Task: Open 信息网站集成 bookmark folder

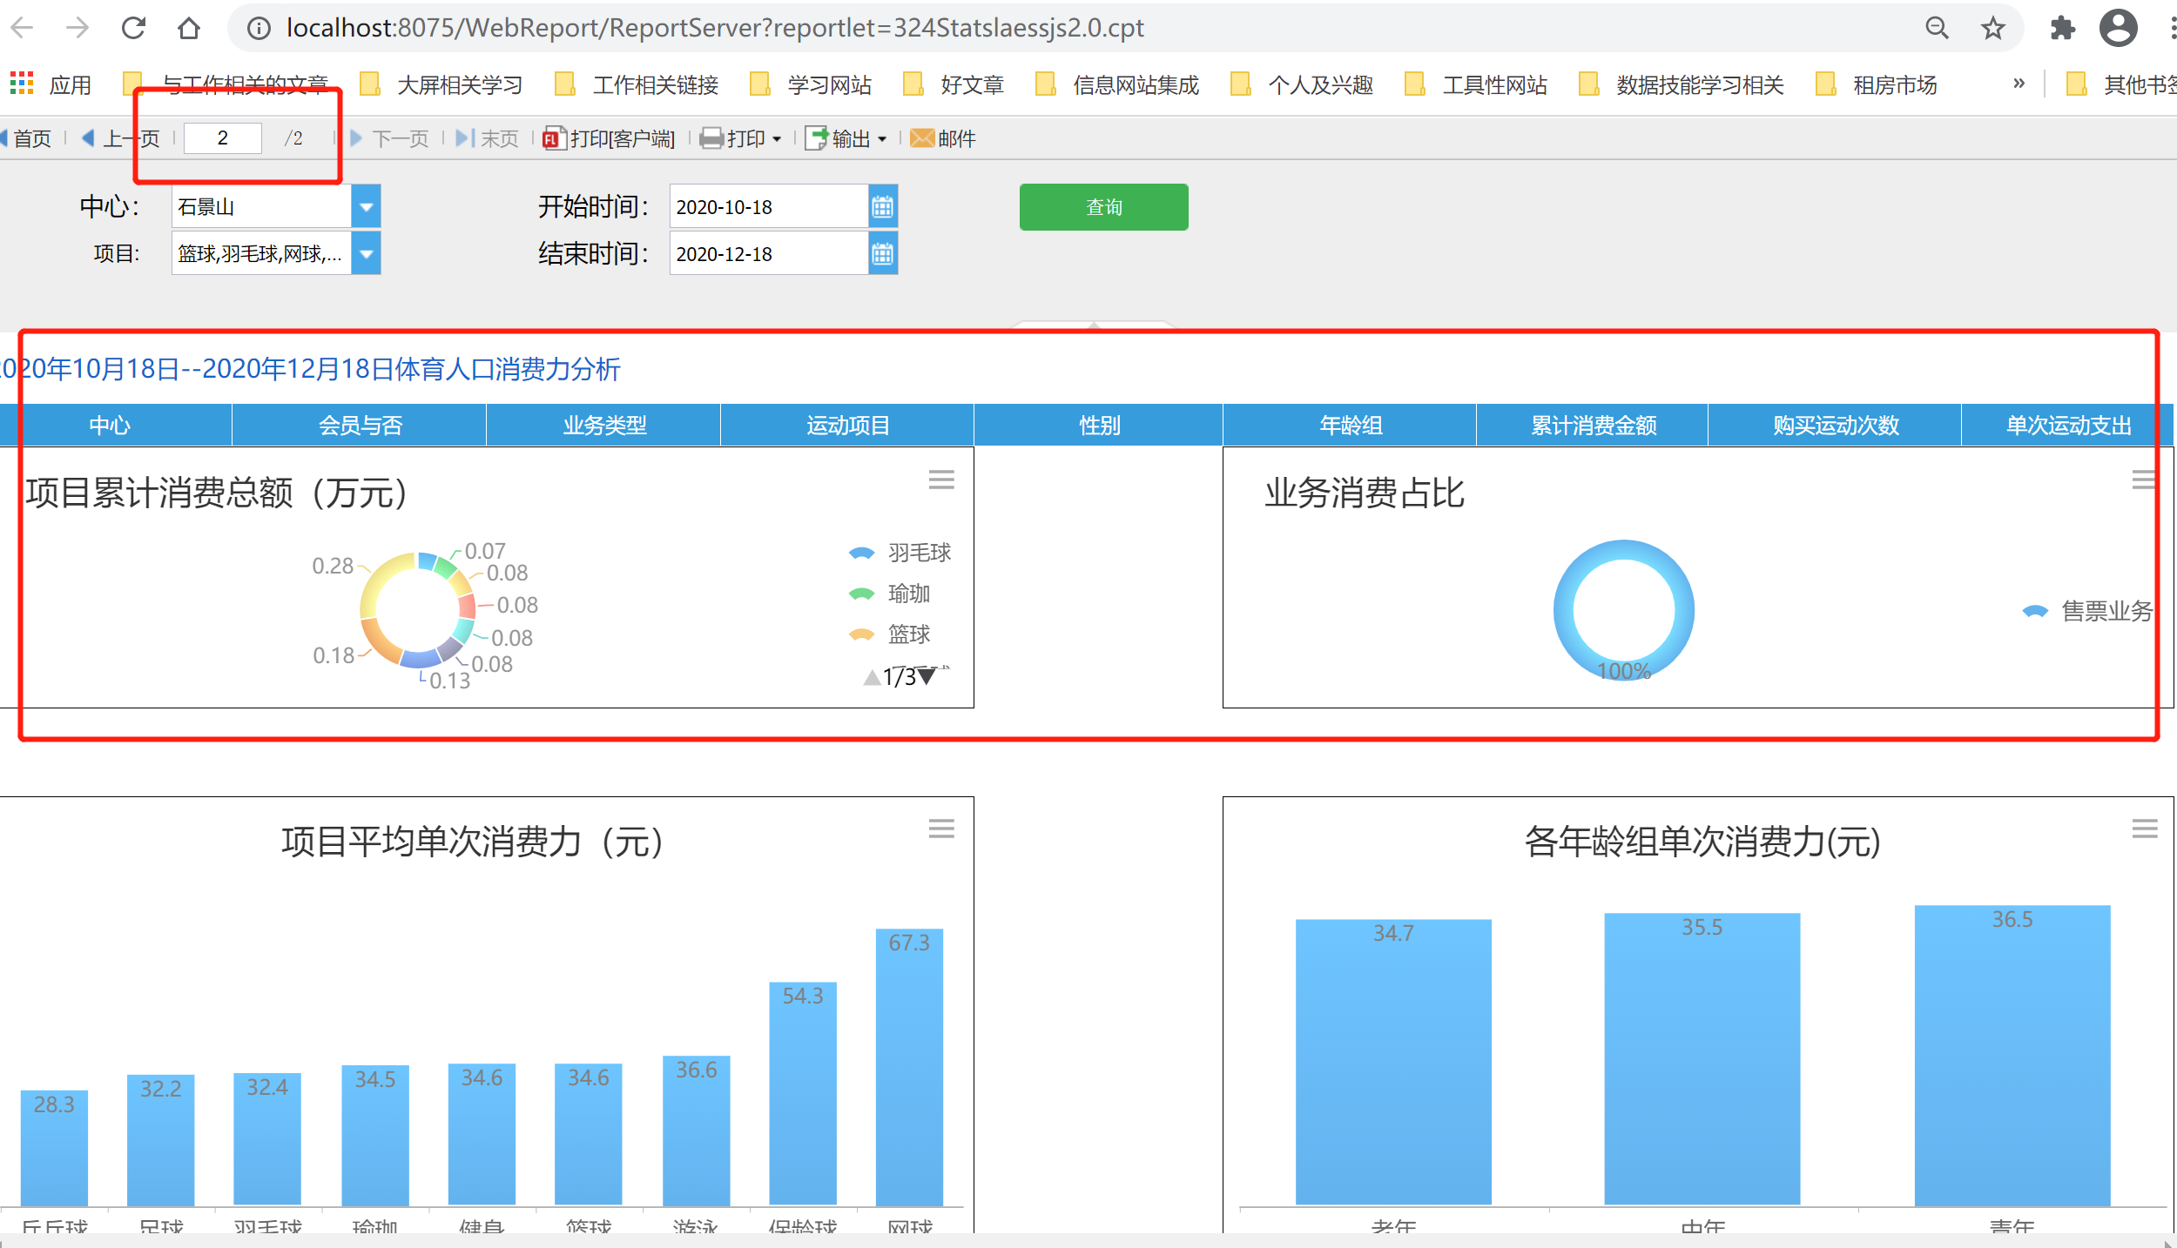Action: point(1116,84)
